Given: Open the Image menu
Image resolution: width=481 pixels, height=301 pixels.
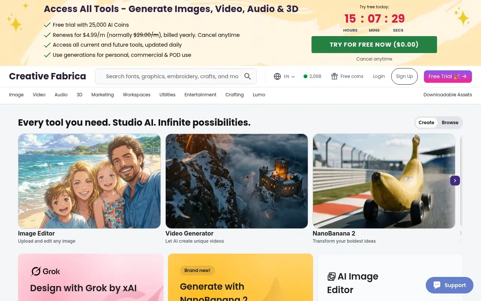Looking at the screenshot, I should 16,95.
